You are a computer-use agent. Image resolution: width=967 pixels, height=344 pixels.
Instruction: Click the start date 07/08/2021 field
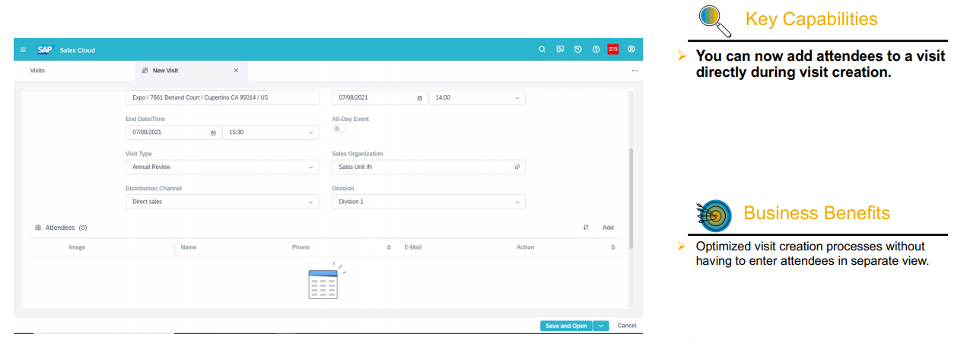(x=380, y=98)
